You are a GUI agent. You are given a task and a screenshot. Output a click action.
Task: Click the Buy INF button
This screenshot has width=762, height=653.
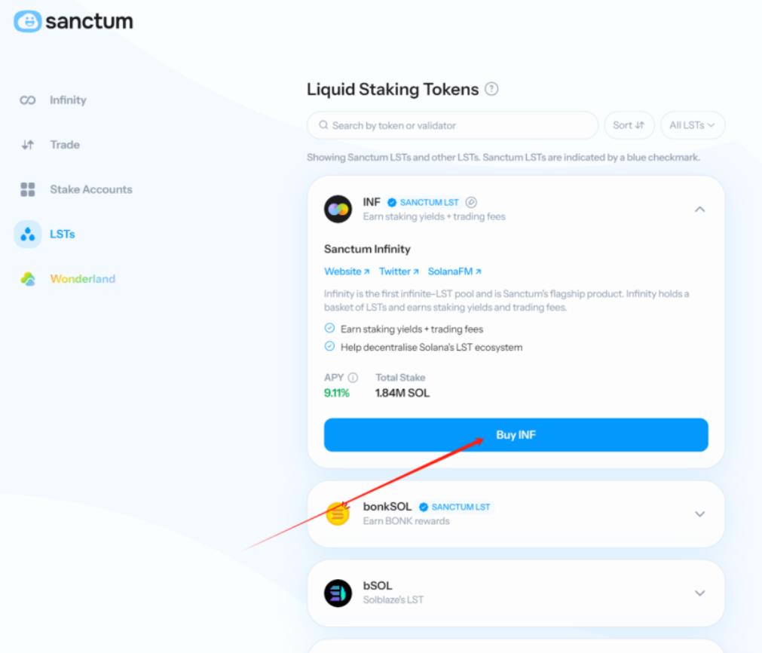[x=516, y=434]
